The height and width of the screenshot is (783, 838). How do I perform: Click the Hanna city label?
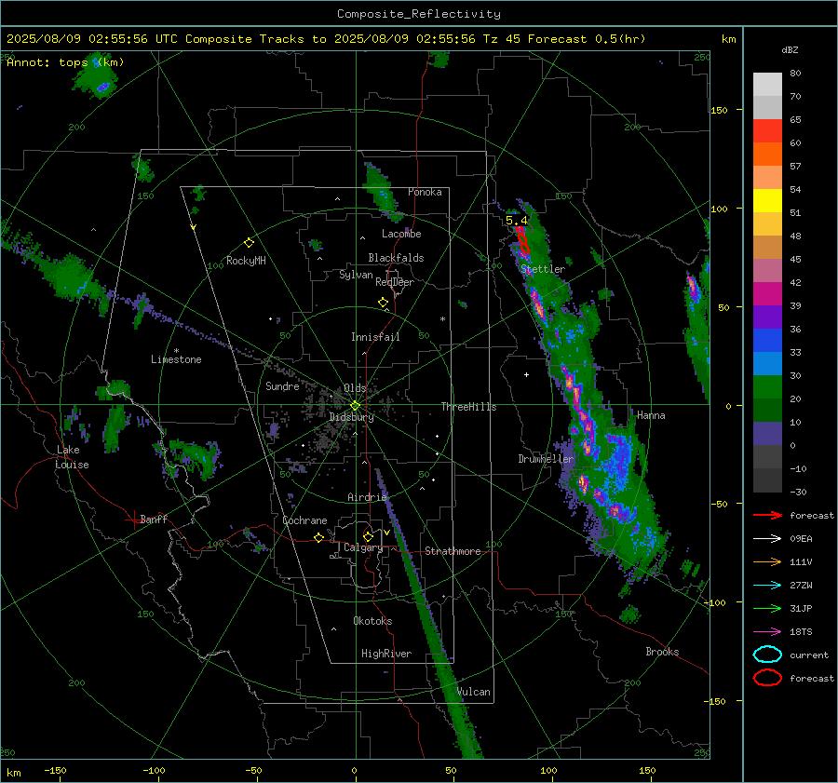[x=651, y=416]
